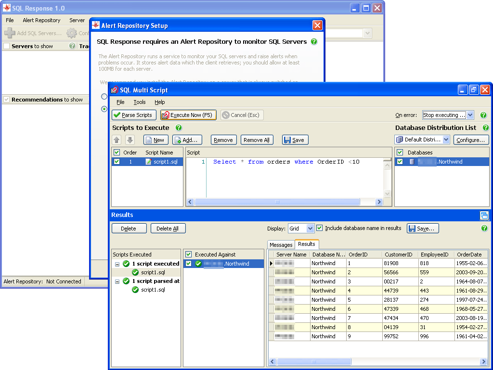This screenshot has height=370, width=493.
Task: Click the move script down arrow icon
Action: point(130,140)
